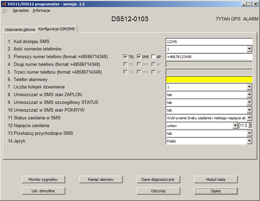This screenshot has width=260, height=201.
Task: Click the DS512-0103 device heading
Action: (130, 19)
